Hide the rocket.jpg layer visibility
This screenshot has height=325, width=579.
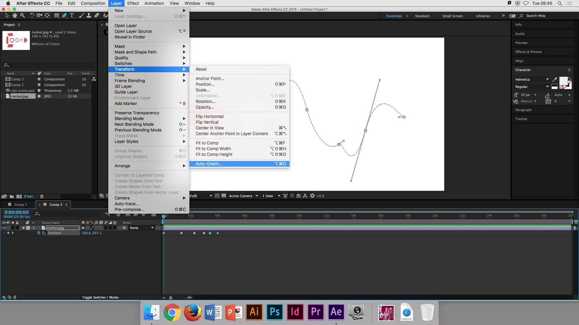point(4,228)
